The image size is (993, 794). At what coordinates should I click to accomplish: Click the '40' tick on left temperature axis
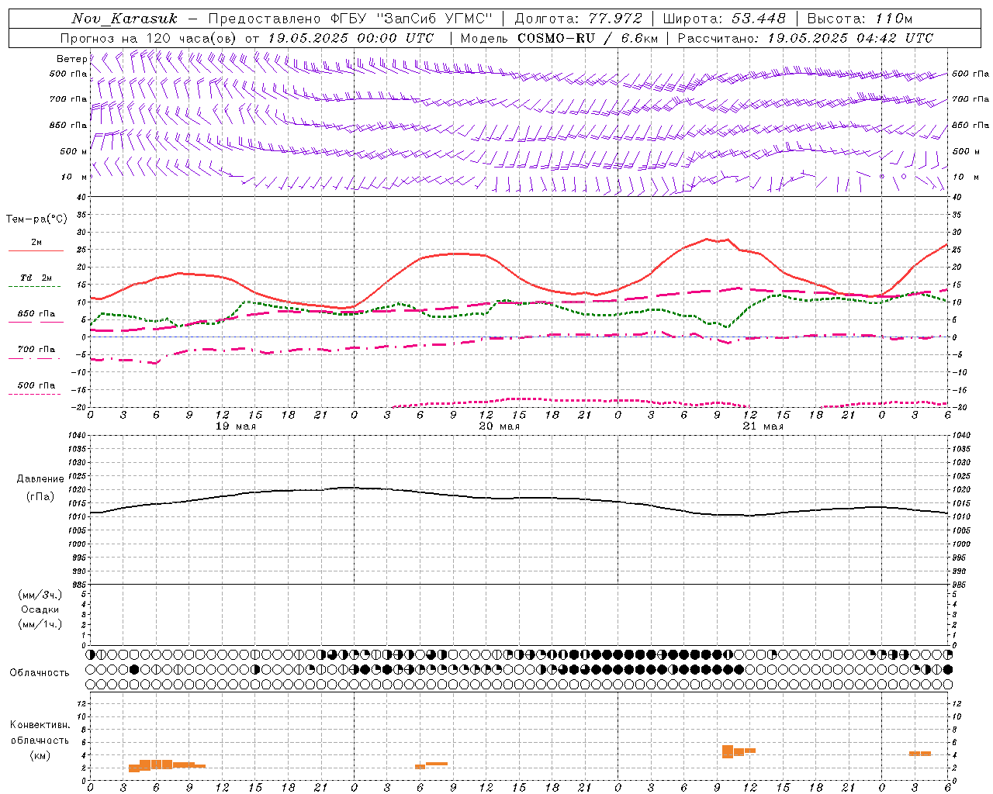point(81,197)
